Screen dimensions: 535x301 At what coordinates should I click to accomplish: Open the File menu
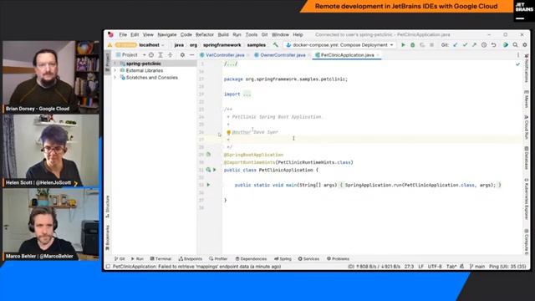[x=123, y=35]
